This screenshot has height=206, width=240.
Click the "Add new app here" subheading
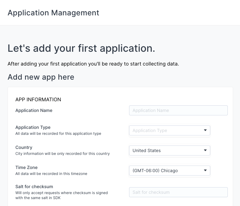[x=41, y=77]
